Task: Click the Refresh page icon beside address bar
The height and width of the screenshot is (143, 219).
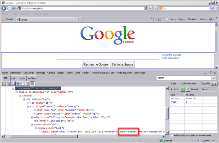Action: point(150,8)
